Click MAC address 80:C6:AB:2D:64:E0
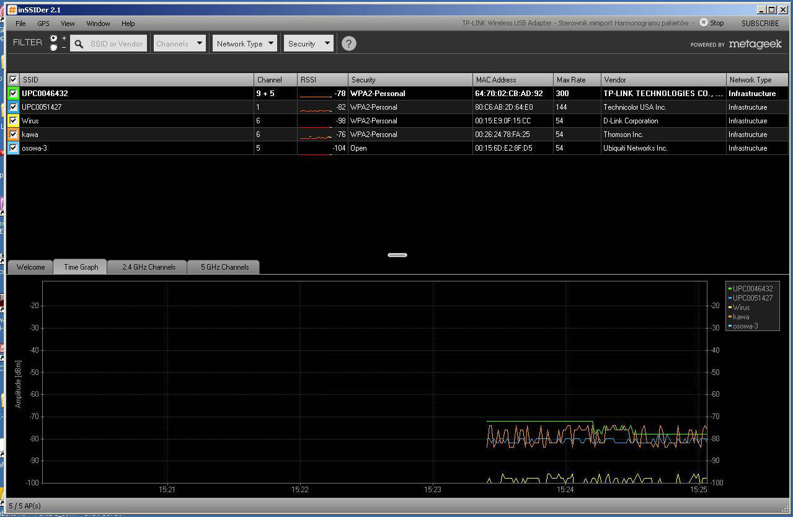The width and height of the screenshot is (793, 517). 503,107
